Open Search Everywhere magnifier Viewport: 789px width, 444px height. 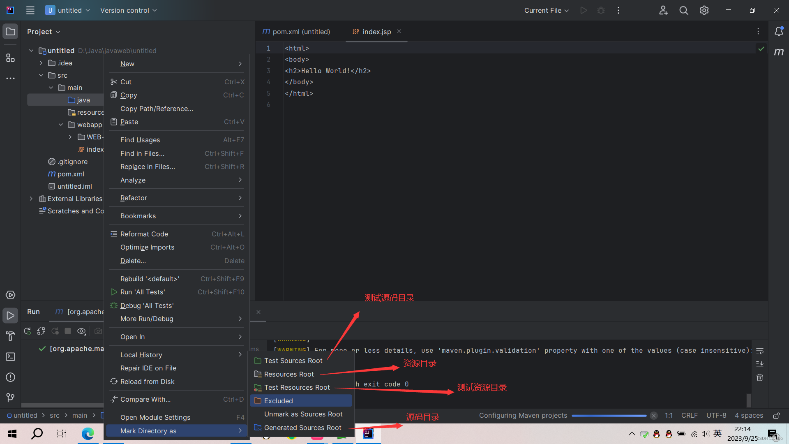point(684,10)
